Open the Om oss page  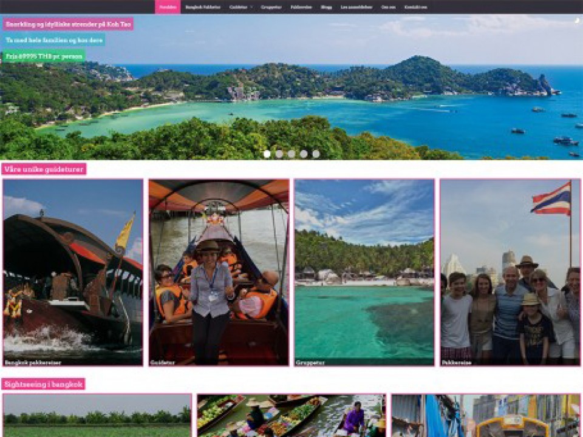click(x=387, y=7)
